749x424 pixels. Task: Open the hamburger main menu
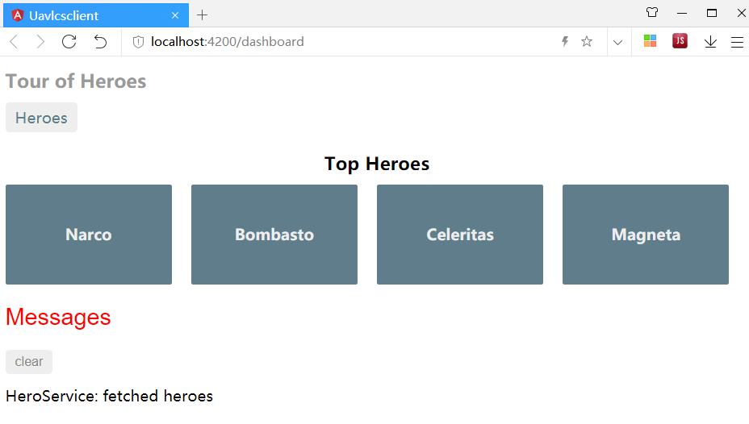[737, 42]
